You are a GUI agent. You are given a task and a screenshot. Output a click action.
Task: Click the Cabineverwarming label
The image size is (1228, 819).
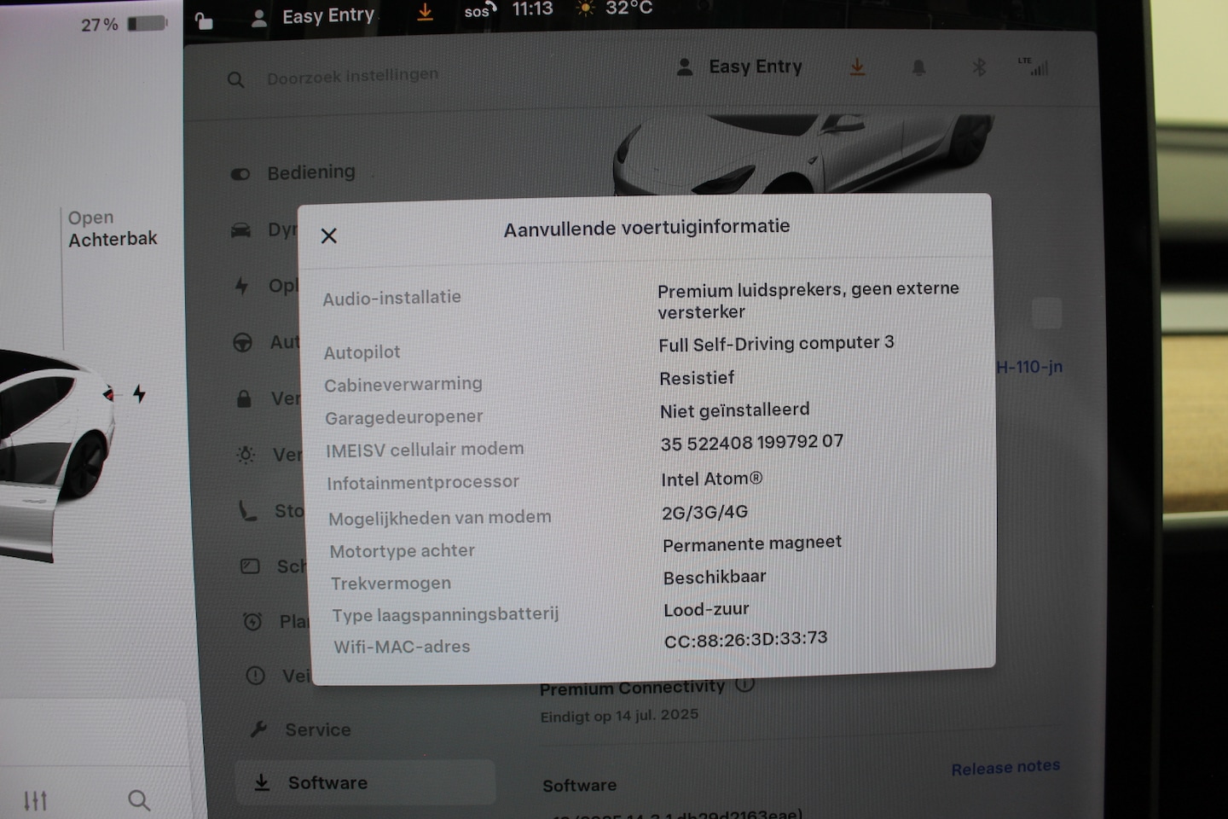coord(403,385)
